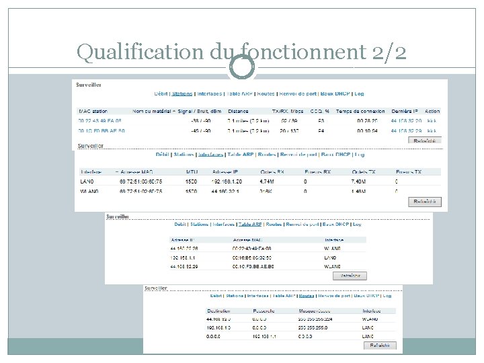Select underlined Interfaces link in interfaces panel
The image size is (484, 363).
tap(210, 155)
